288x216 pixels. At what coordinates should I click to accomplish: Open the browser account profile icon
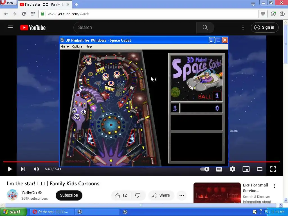tap(282, 14)
